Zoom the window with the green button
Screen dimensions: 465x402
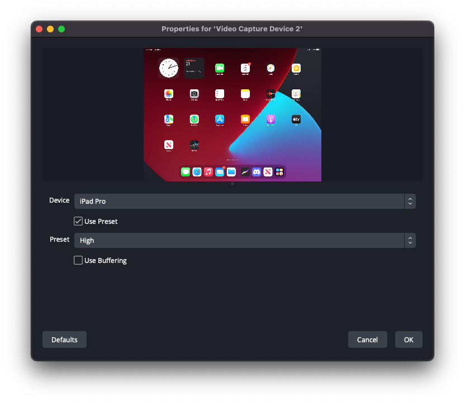point(61,29)
